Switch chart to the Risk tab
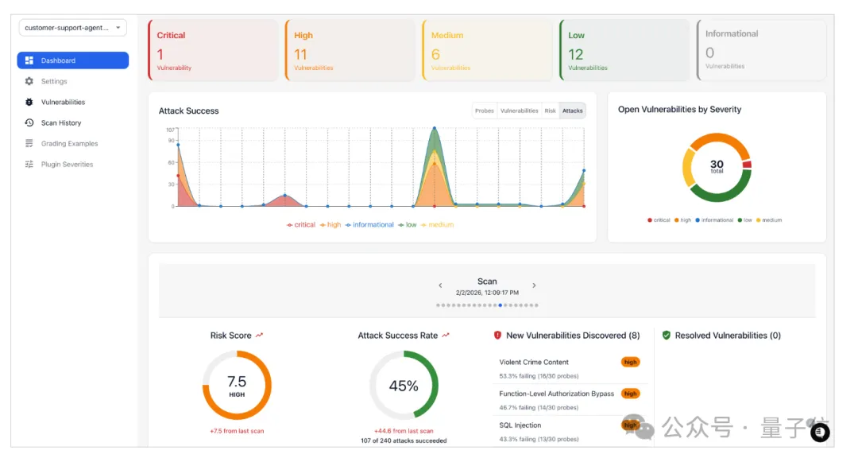 coord(550,111)
